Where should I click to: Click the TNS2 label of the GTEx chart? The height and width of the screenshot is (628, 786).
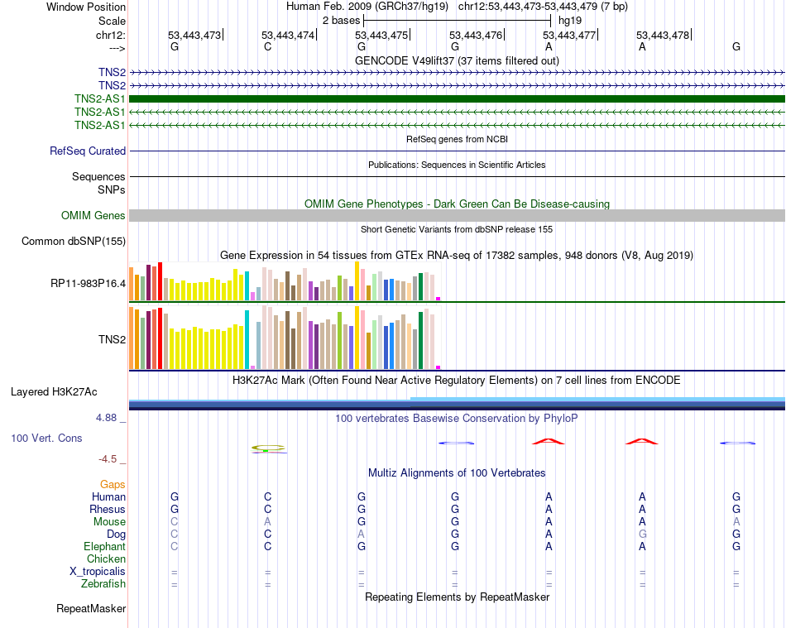112,339
